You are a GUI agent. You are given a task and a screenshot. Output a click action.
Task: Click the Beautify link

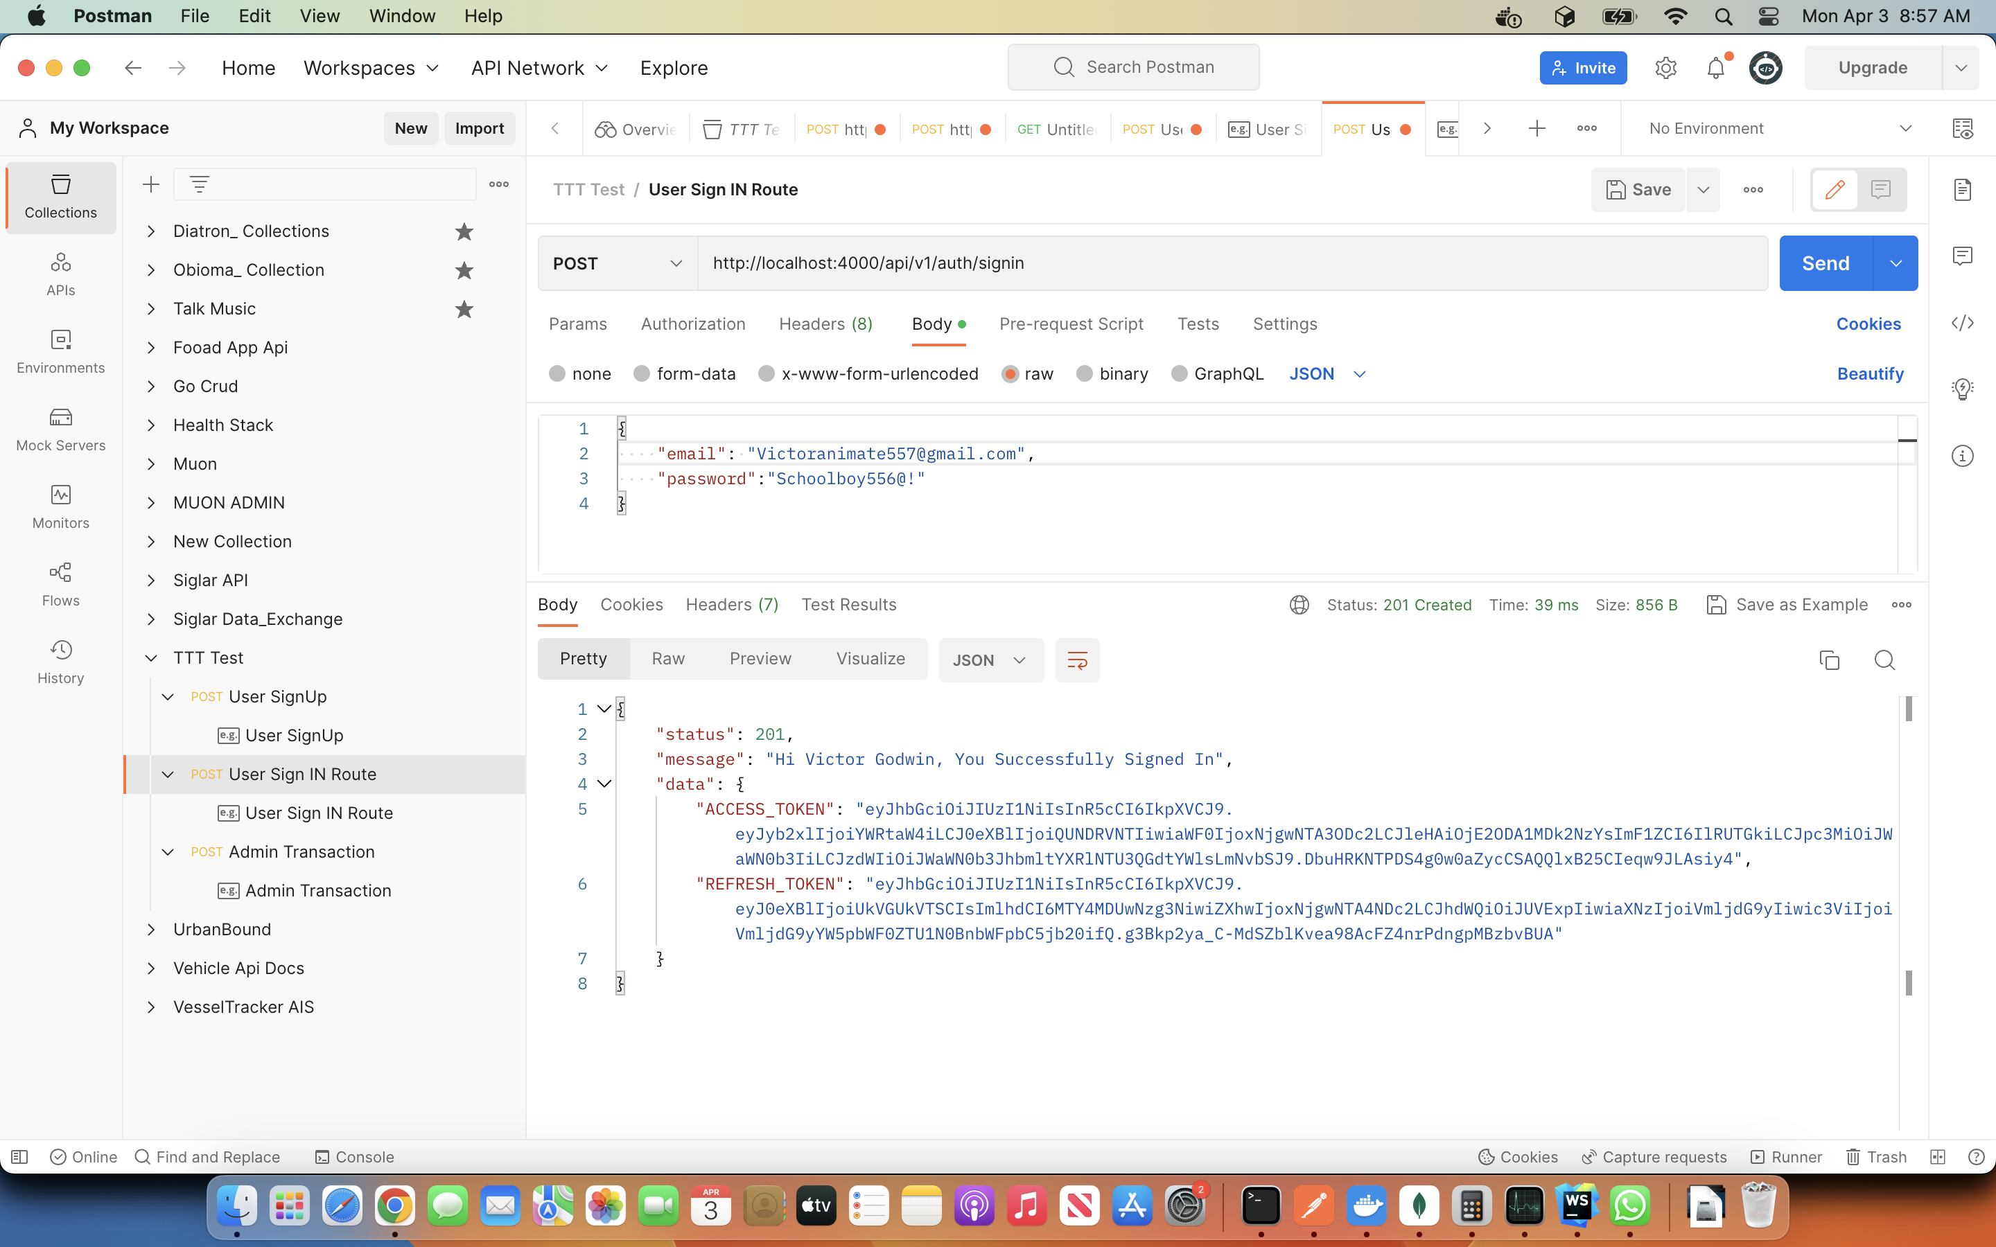1870,373
